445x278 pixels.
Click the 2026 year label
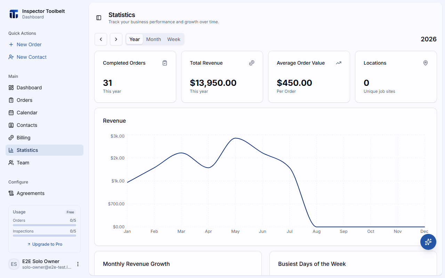pos(429,39)
